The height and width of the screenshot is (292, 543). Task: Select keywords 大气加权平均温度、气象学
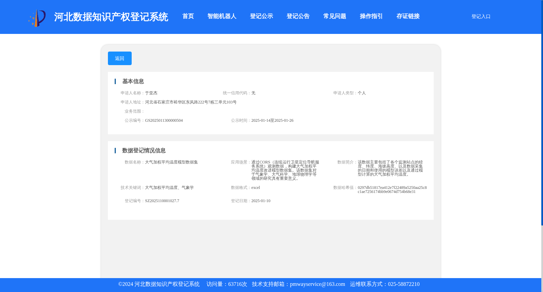pyautogui.click(x=169, y=188)
